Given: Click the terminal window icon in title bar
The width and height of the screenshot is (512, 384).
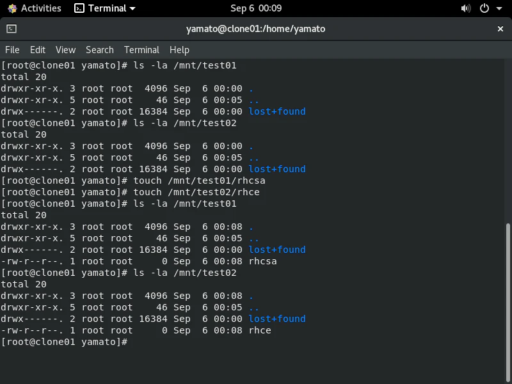Looking at the screenshot, I should [12, 29].
